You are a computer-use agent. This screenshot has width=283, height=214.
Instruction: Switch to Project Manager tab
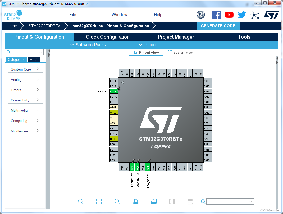click(176, 37)
